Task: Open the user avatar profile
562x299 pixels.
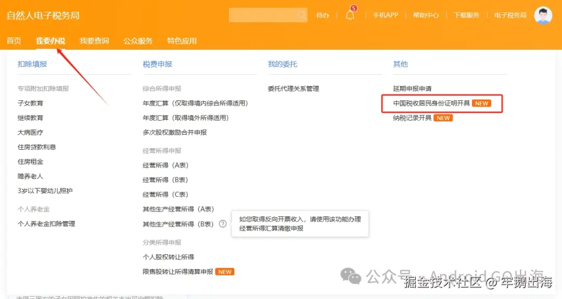Action: (x=543, y=16)
